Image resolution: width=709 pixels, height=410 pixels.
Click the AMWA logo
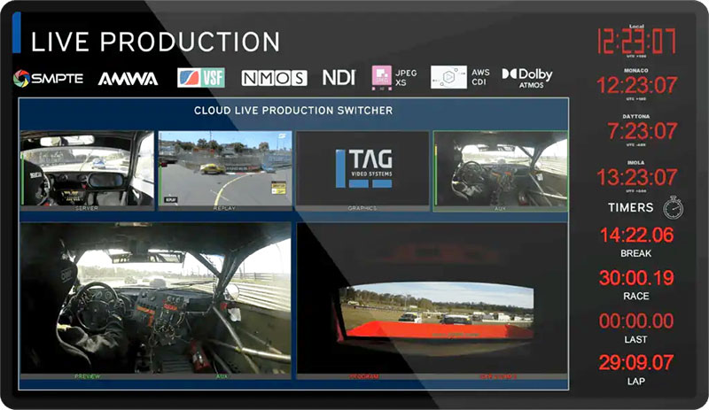coord(128,79)
